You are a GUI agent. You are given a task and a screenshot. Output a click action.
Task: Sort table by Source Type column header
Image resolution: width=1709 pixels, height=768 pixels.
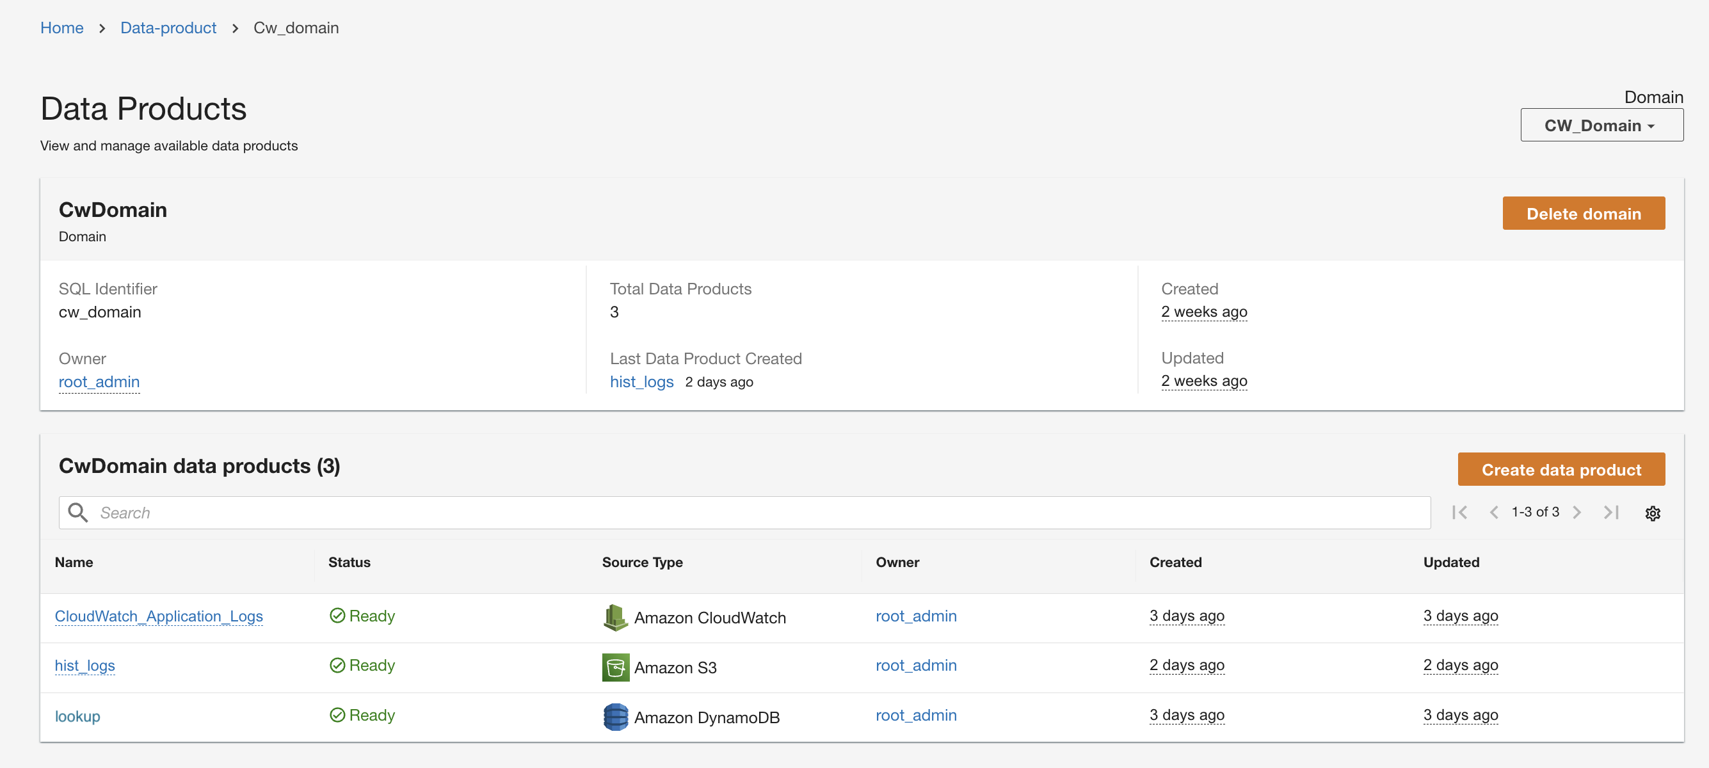641,563
